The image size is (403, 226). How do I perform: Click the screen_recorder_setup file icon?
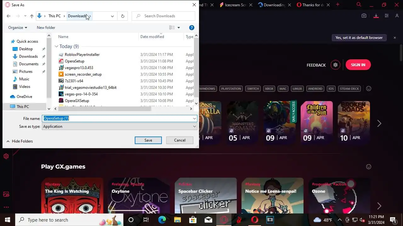pos(61,74)
